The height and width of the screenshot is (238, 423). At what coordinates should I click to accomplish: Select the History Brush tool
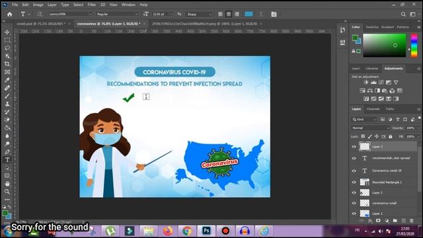pyautogui.click(x=7, y=112)
